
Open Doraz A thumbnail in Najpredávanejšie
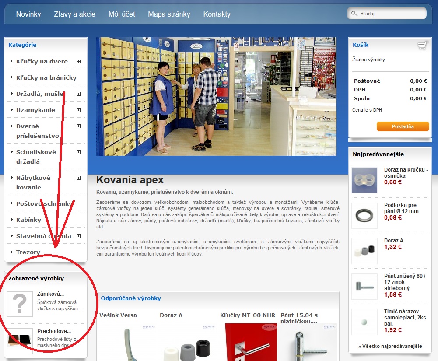364,251
